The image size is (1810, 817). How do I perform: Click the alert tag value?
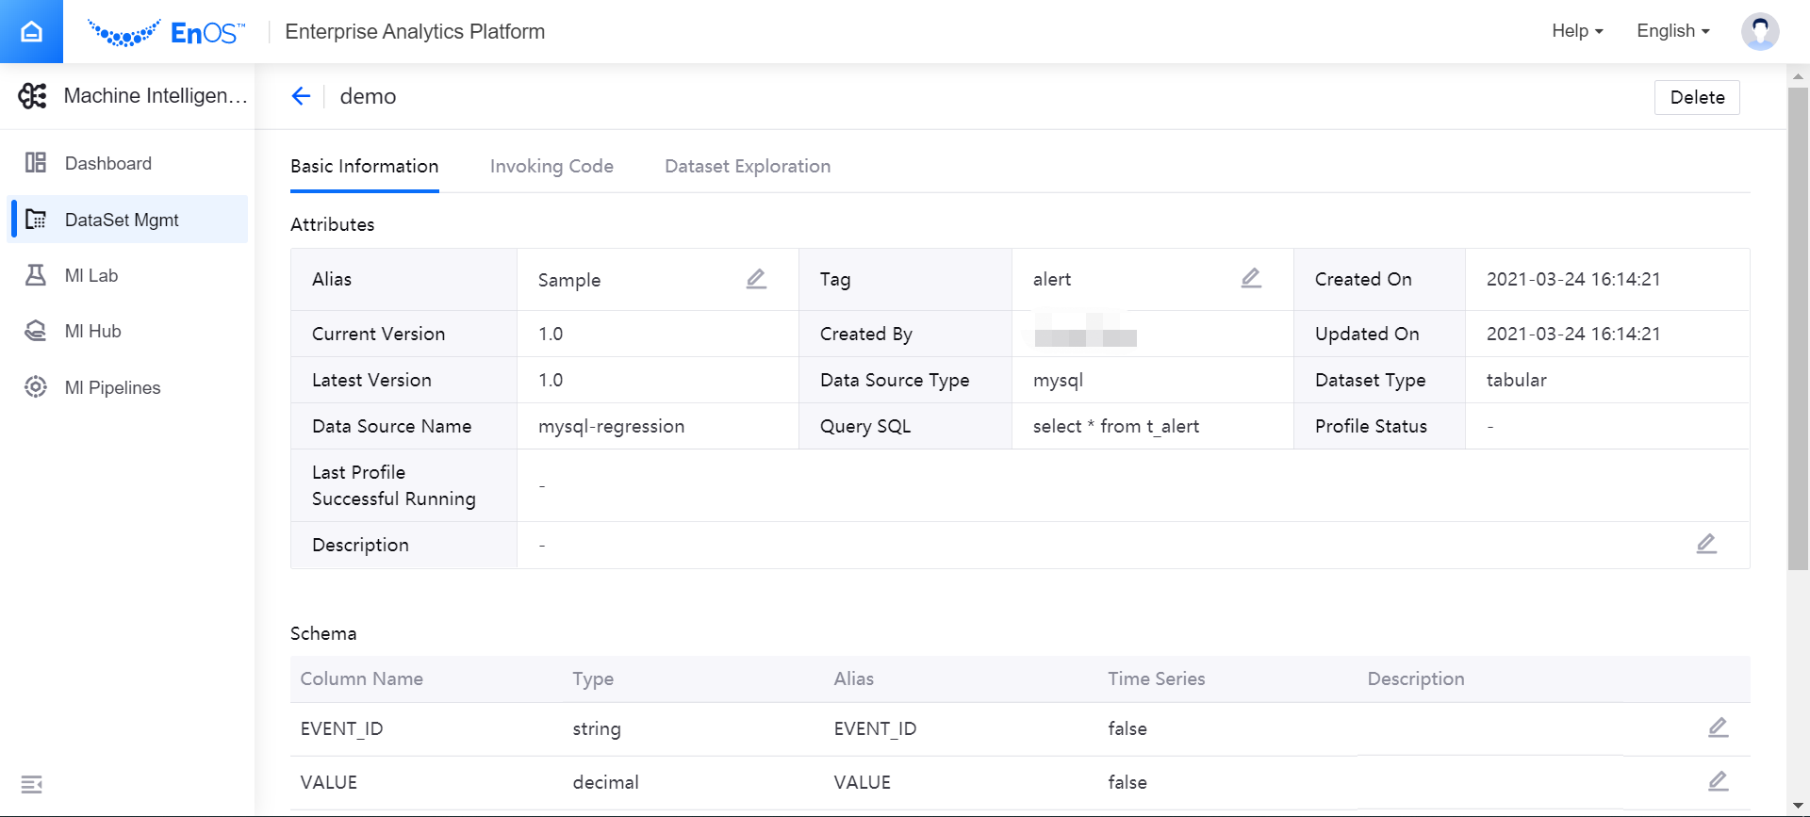pyautogui.click(x=1051, y=279)
